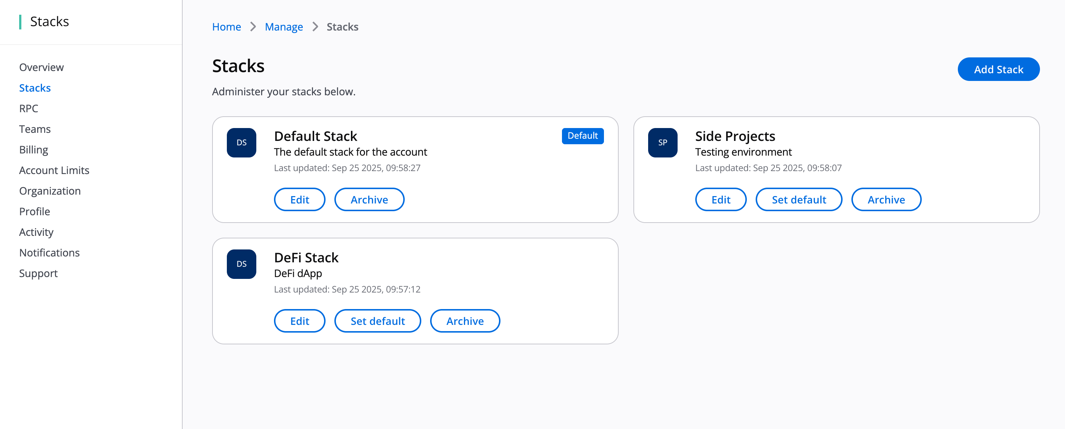The image size is (1065, 429).
Task: Click the Side Projects stack title
Action: tap(735, 136)
